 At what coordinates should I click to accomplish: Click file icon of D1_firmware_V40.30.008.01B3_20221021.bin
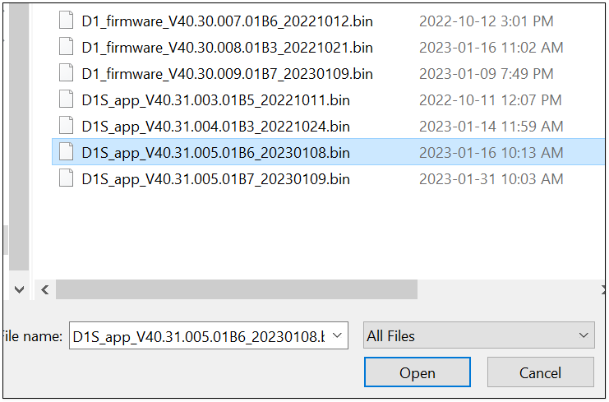coord(66,47)
